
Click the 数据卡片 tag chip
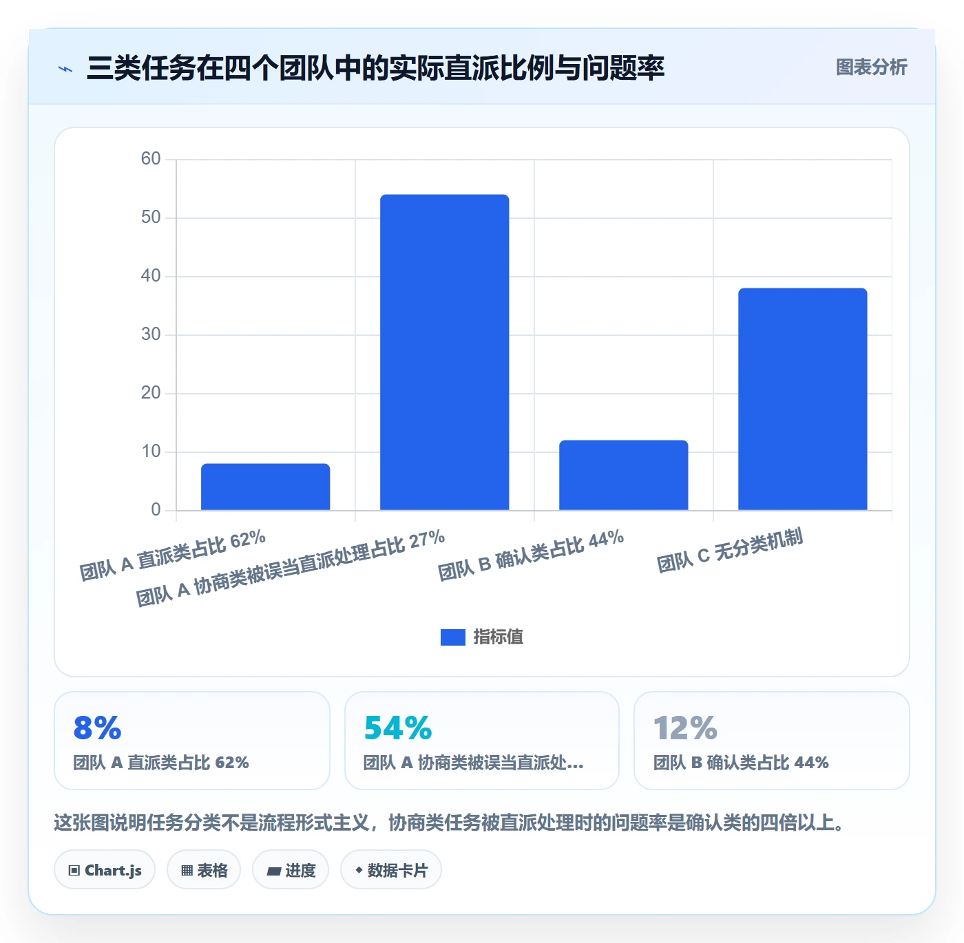coord(391,870)
